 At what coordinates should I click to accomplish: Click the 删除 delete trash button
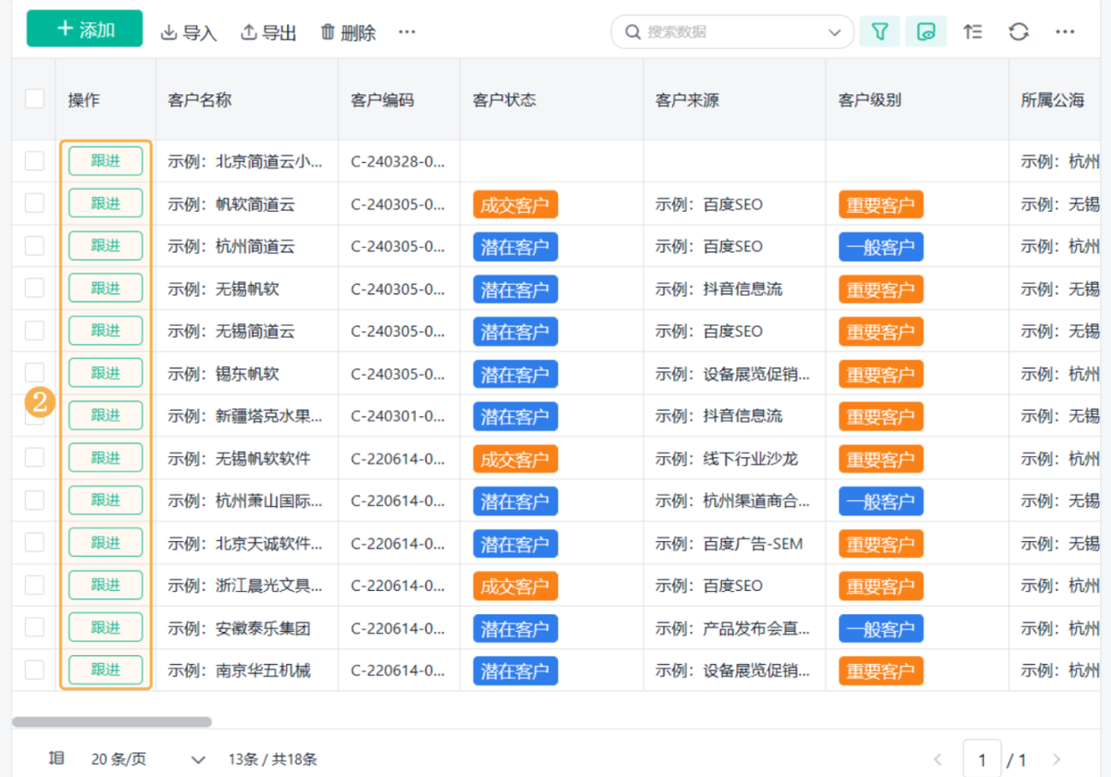click(348, 32)
